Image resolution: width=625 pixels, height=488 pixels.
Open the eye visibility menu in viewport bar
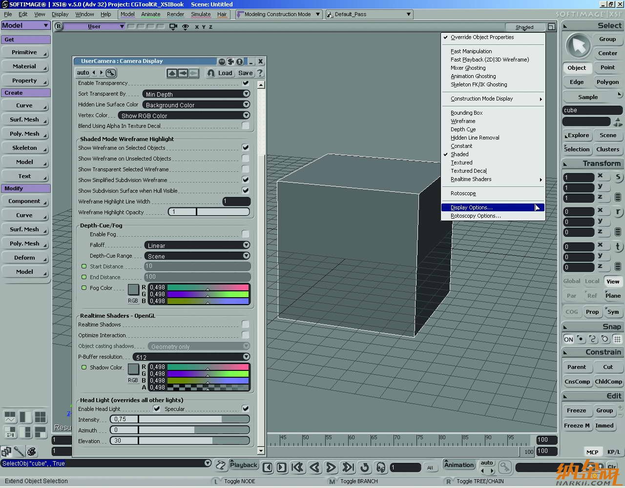click(x=186, y=27)
